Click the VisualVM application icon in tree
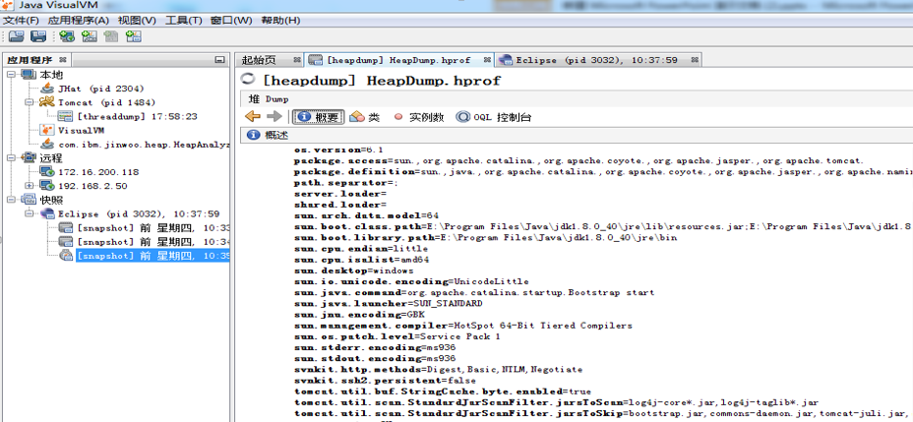The height and width of the screenshot is (422, 913). [48, 131]
